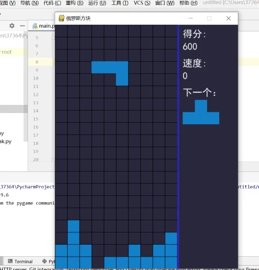This screenshot has width=259, height=270.
Task: Click the score value 600
Action: pyautogui.click(x=190, y=47)
